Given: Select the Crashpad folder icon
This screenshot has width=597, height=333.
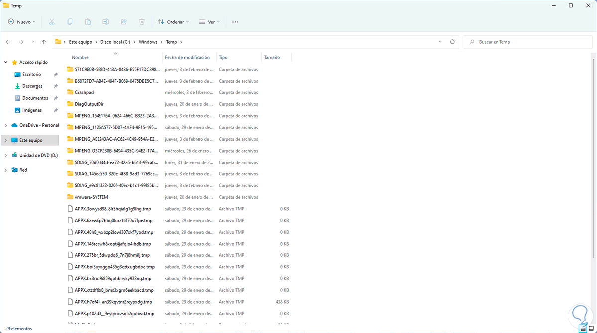Looking at the screenshot, I should [70, 92].
